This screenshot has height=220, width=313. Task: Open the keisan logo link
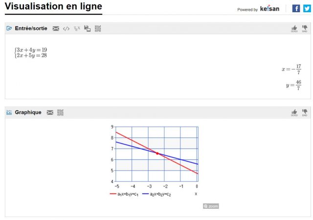click(x=269, y=8)
